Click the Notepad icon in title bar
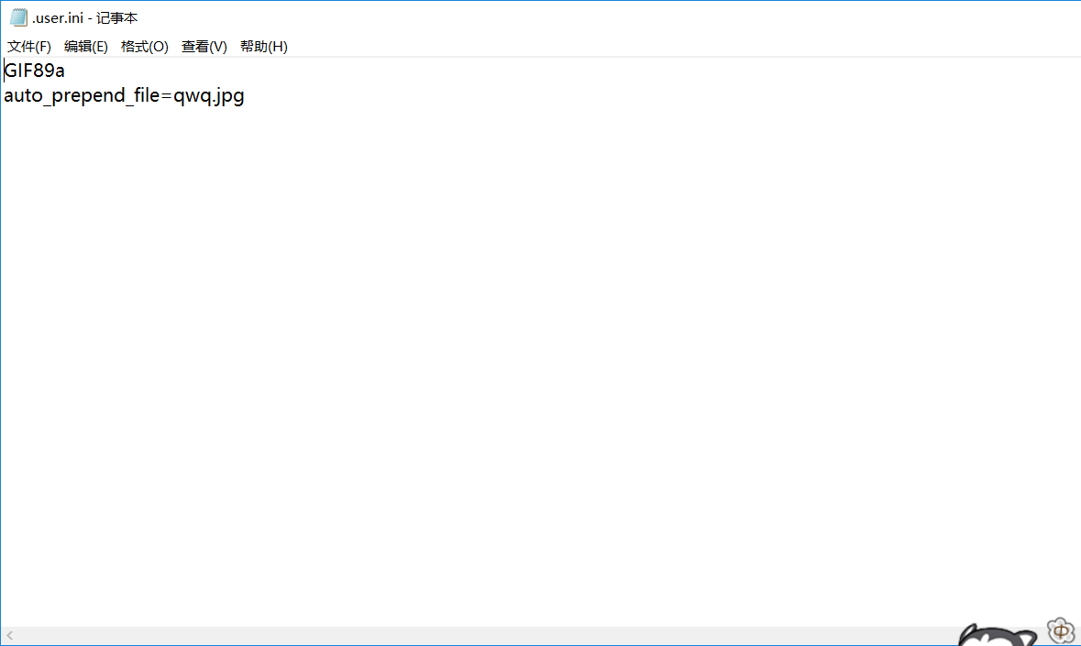 18,17
